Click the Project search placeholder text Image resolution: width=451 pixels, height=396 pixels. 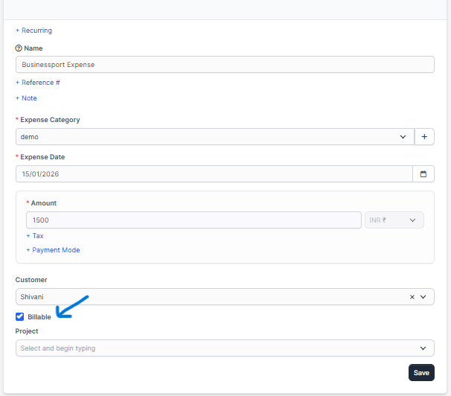[x=58, y=348]
